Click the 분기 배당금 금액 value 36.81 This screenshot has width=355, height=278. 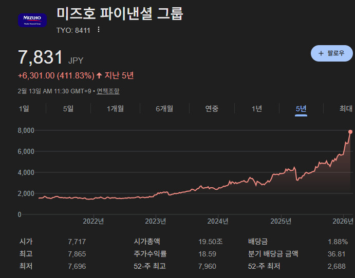[337, 254]
